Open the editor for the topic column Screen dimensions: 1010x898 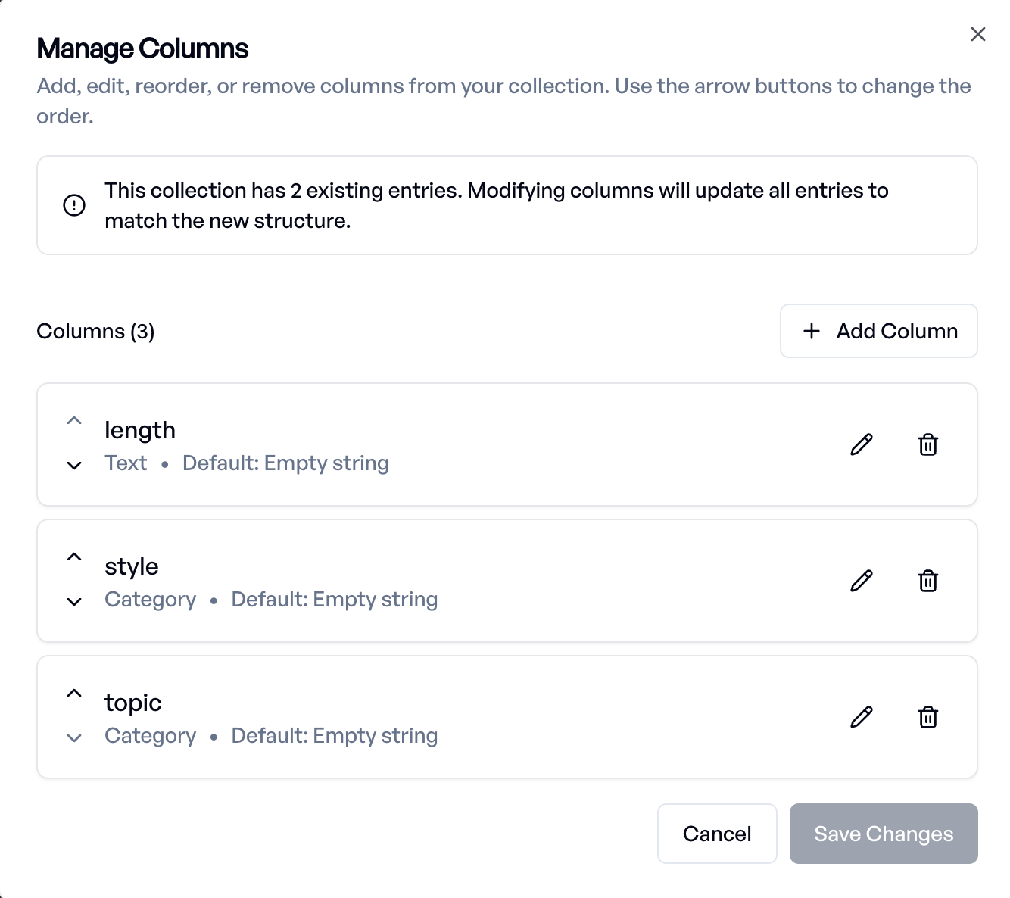click(862, 717)
